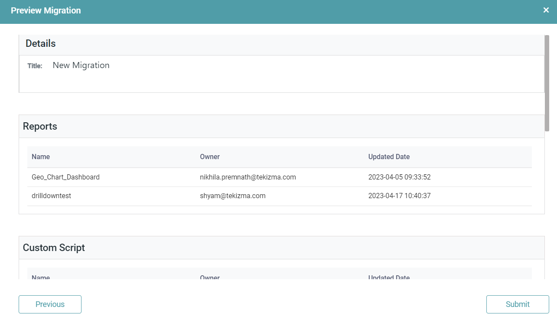Select the drilldowntest report name
The image size is (557, 323).
[51, 196]
